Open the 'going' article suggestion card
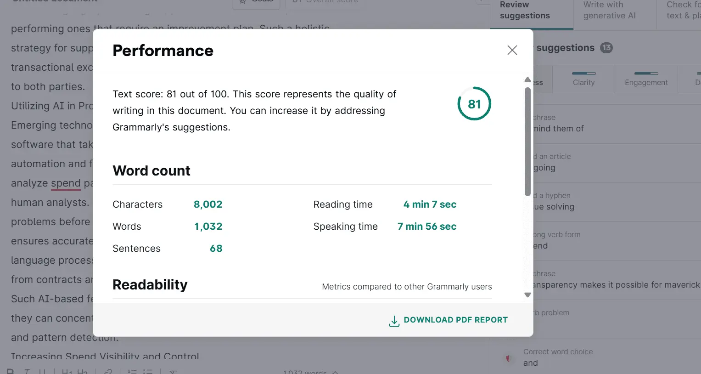The width and height of the screenshot is (701, 374). coord(617,163)
